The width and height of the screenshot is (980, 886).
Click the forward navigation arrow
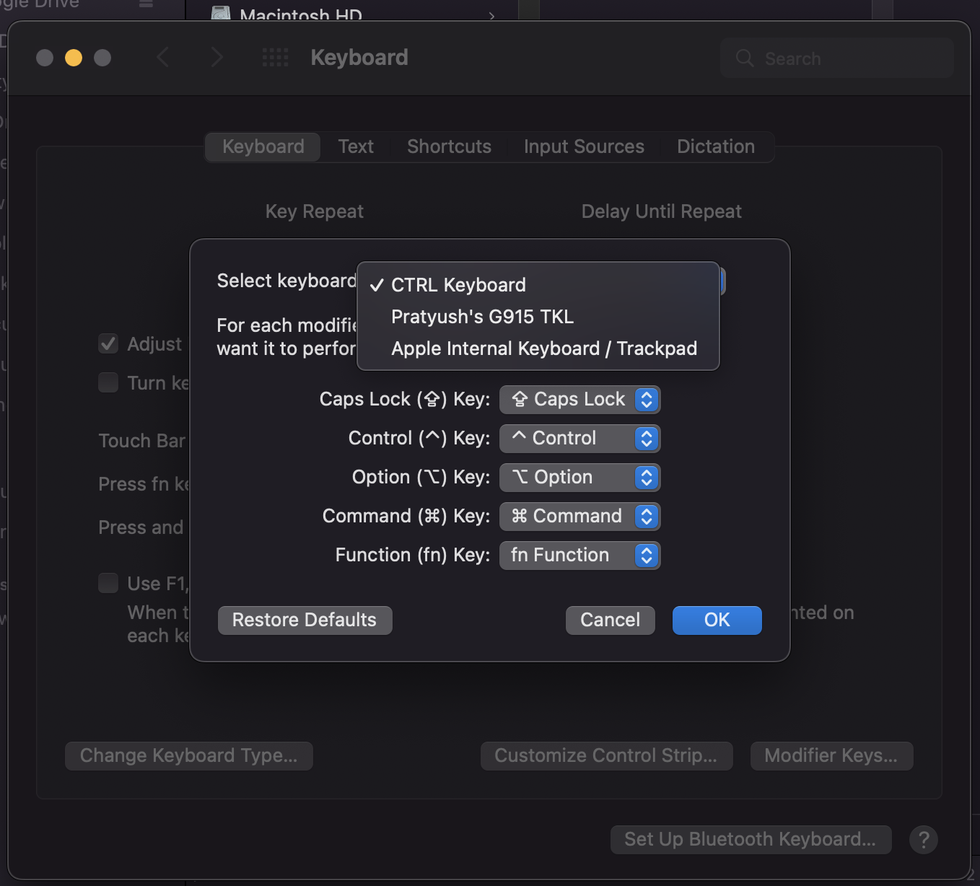(x=216, y=57)
